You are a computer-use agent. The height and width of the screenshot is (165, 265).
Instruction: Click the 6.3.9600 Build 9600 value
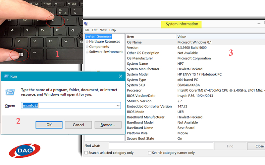pyautogui.click(x=192, y=48)
